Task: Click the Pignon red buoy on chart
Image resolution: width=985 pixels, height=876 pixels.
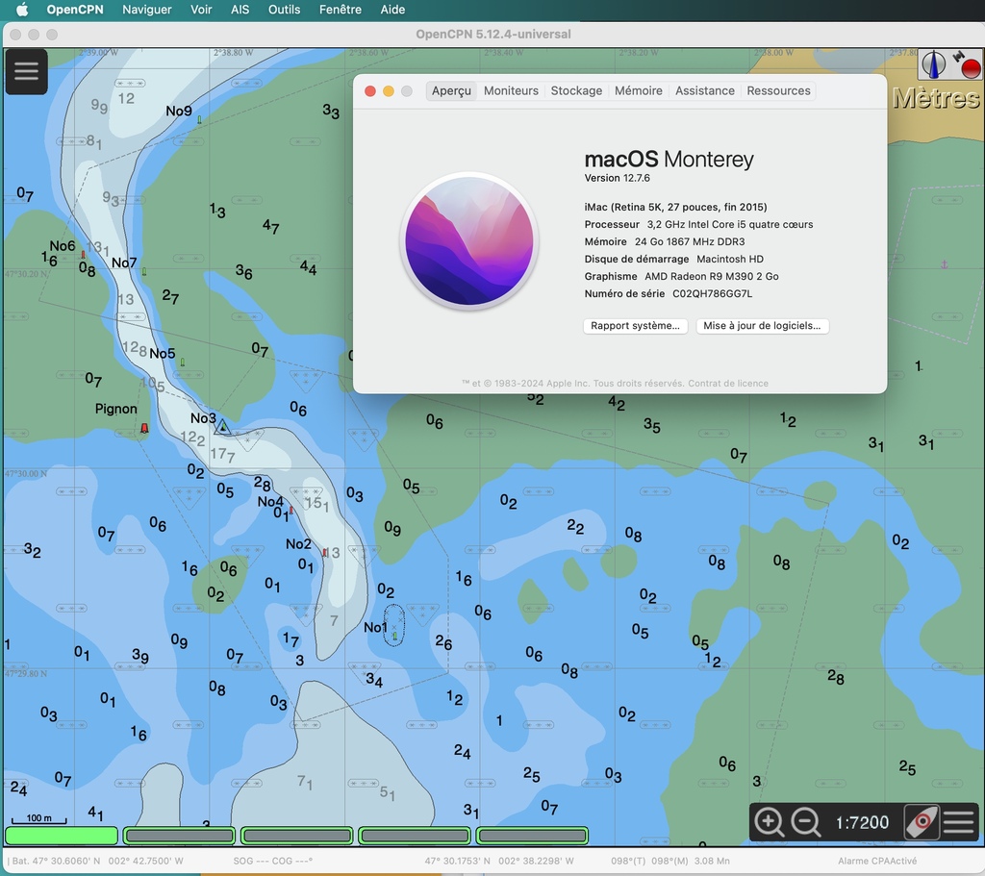Action: pos(144,428)
